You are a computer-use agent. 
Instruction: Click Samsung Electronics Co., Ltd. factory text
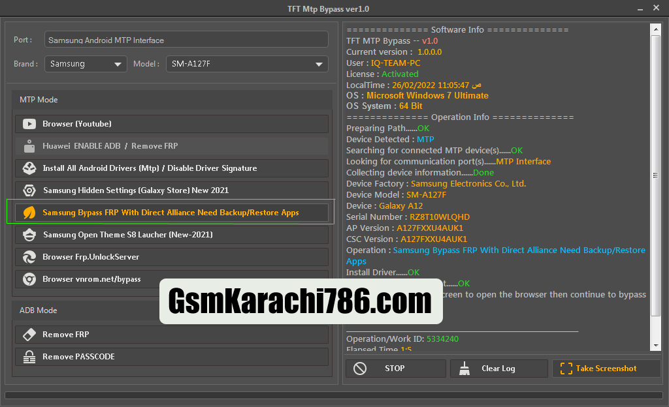[x=468, y=184]
